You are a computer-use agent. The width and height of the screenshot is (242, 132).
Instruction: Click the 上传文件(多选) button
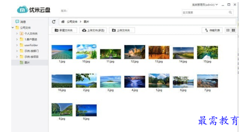click(x=93, y=30)
